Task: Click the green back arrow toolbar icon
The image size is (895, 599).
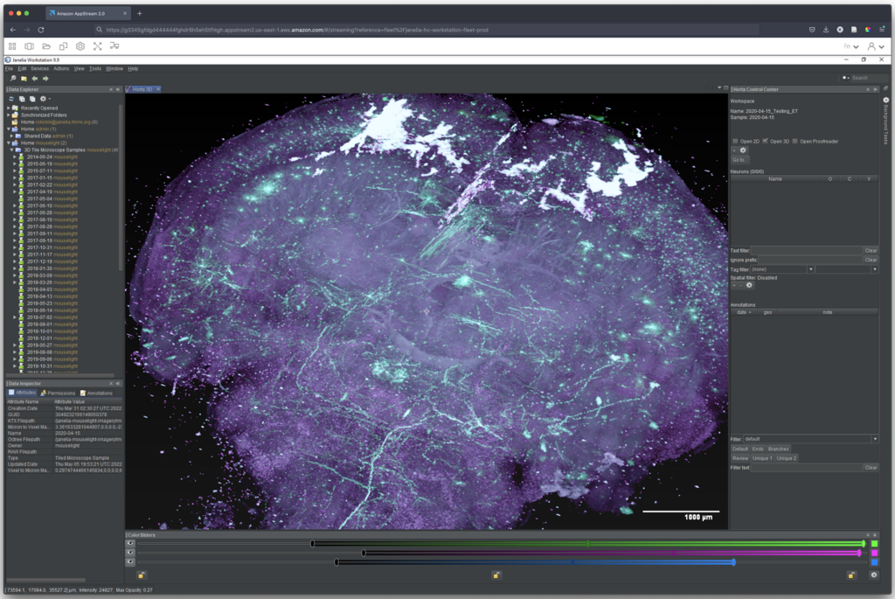Action: (x=35, y=78)
